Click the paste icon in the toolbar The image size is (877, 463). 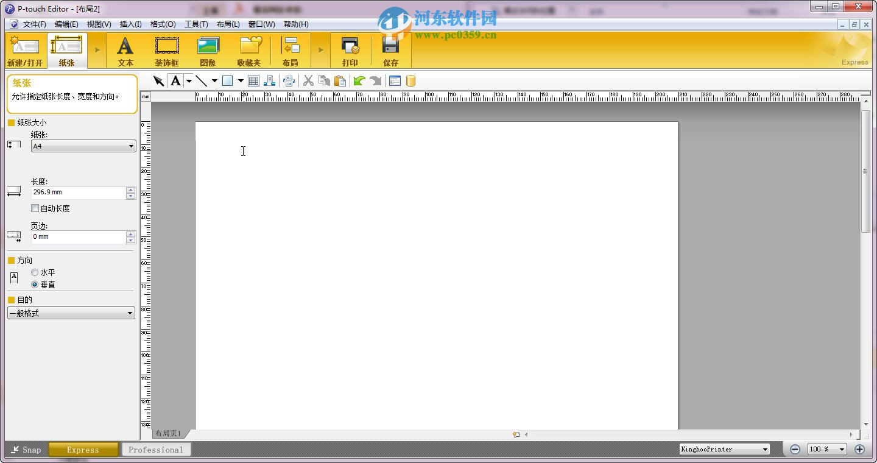340,80
